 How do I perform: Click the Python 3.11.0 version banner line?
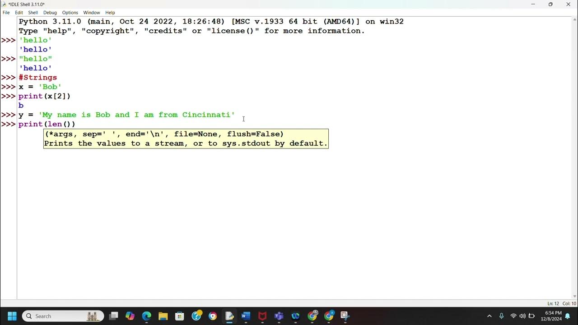pos(211,21)
